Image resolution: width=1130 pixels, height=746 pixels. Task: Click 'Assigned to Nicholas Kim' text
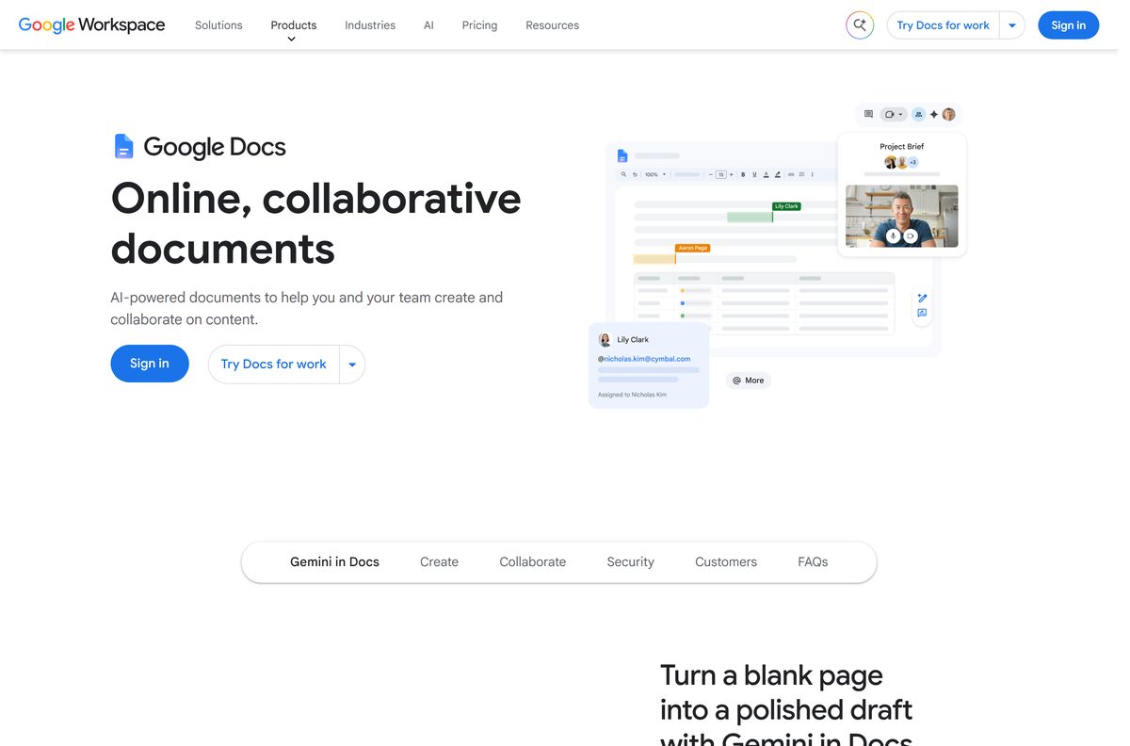pos(632,395)
